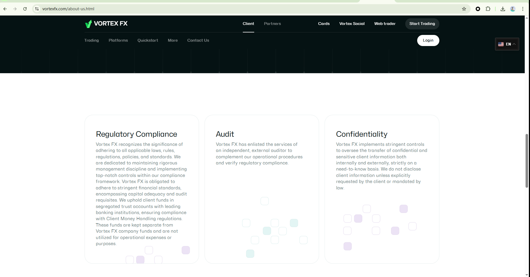Open the Quickstart menu

[x=148, y=40]
